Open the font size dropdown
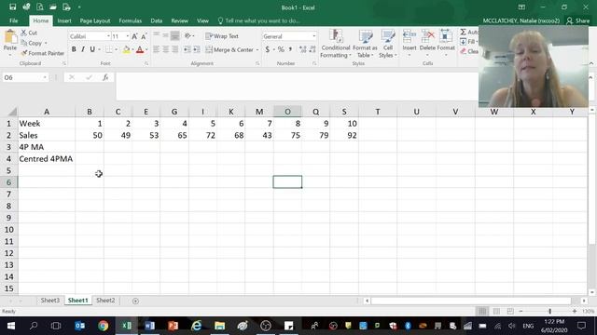The height and width of the screenshot is (335, 597). [128, 36]
